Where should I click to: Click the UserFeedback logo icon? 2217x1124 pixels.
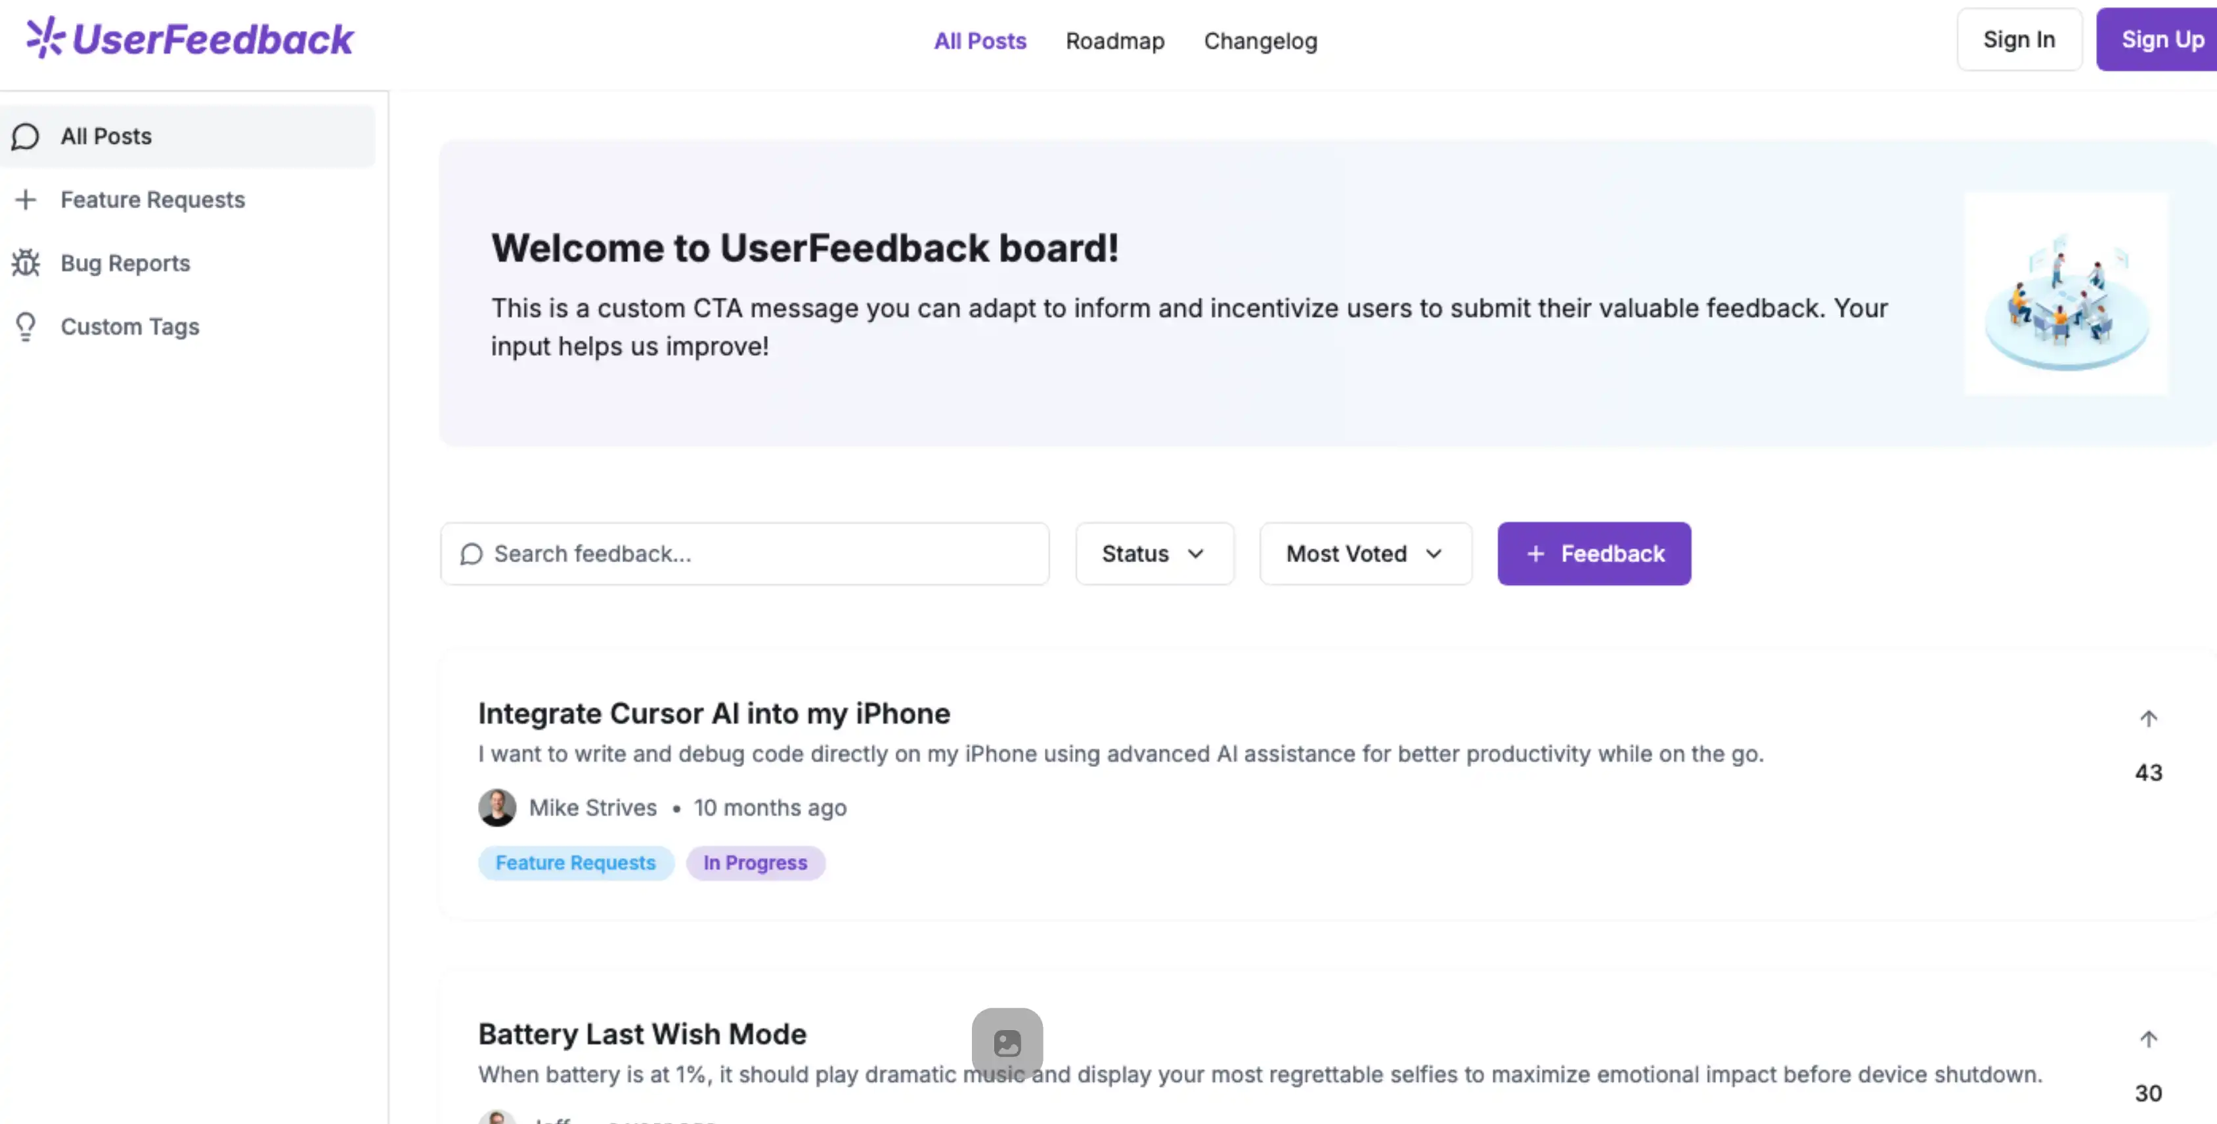point(45,39)
